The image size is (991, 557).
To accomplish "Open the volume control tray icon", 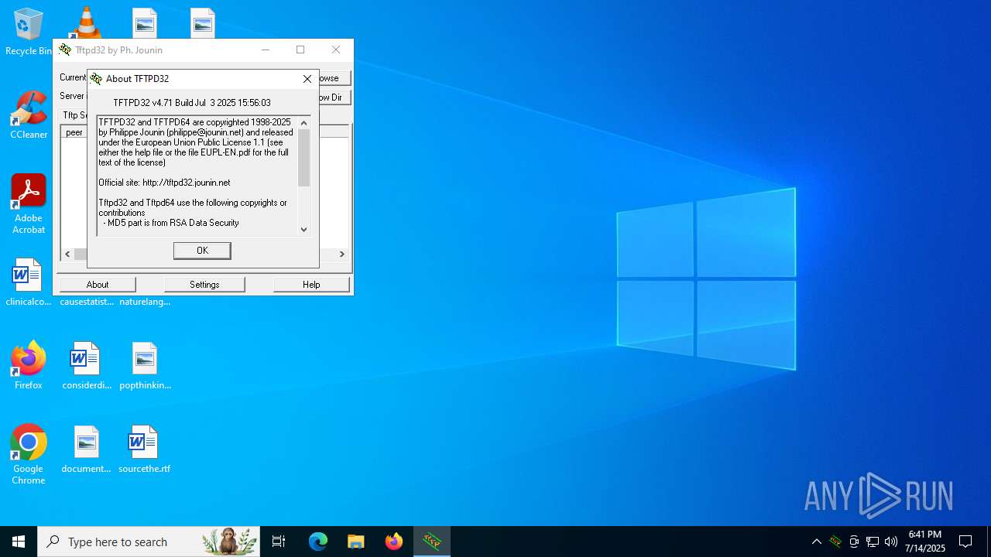I will pyautogui.click(x=891, y=542).
